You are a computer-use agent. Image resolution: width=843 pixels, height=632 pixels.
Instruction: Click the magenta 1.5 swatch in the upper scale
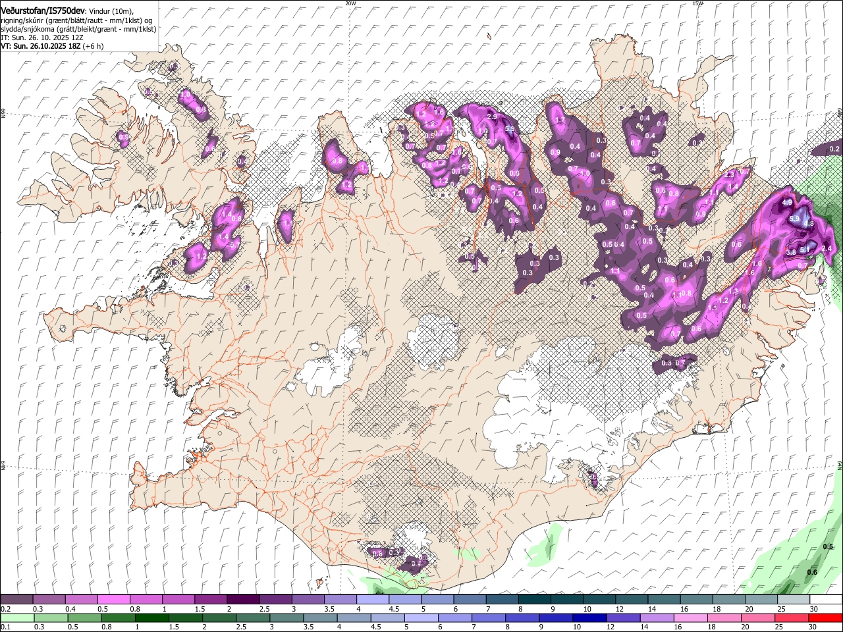[210, 600]
